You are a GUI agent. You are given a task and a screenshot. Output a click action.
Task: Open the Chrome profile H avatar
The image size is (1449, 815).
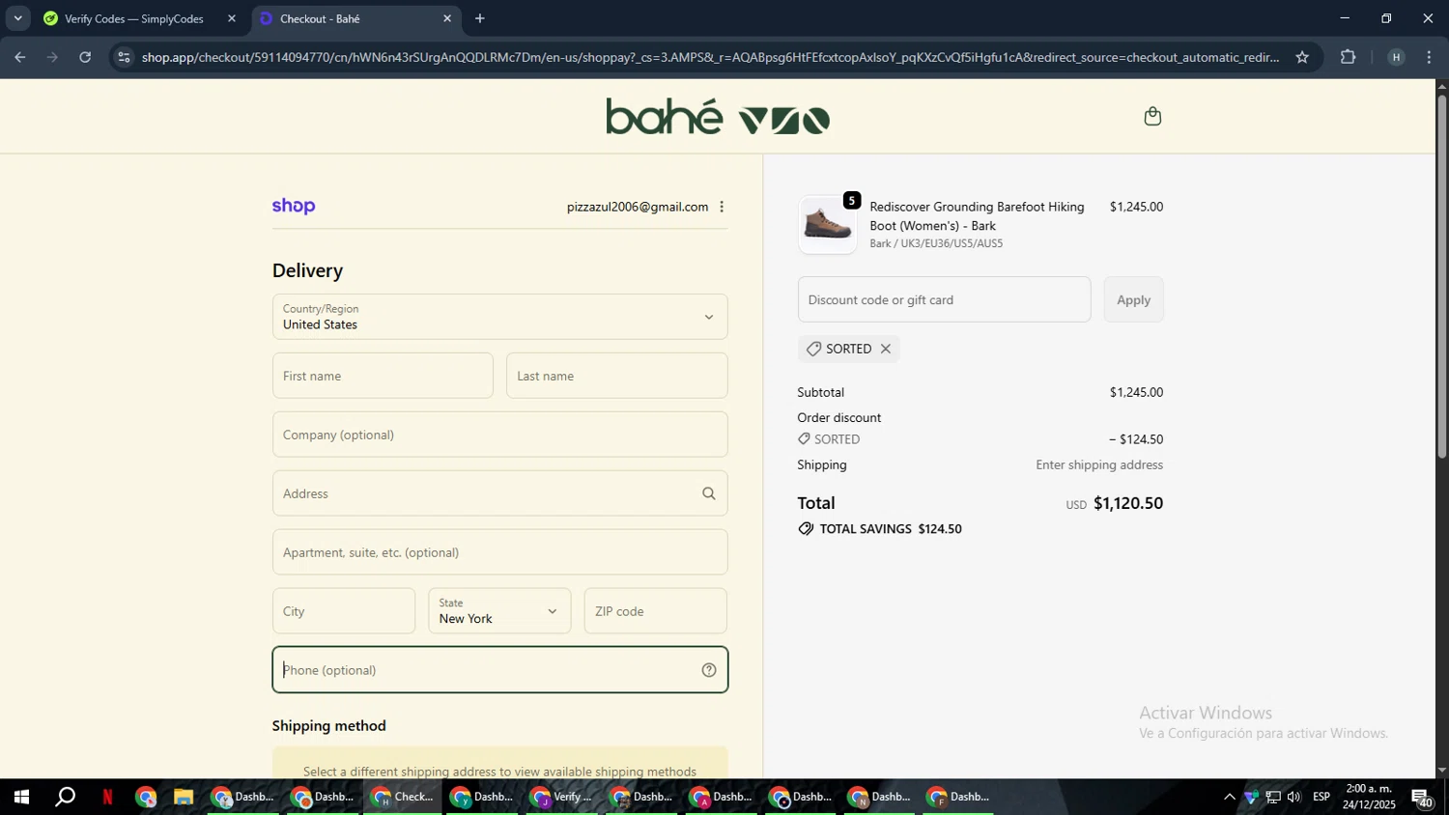click(x=1395, y=57)
